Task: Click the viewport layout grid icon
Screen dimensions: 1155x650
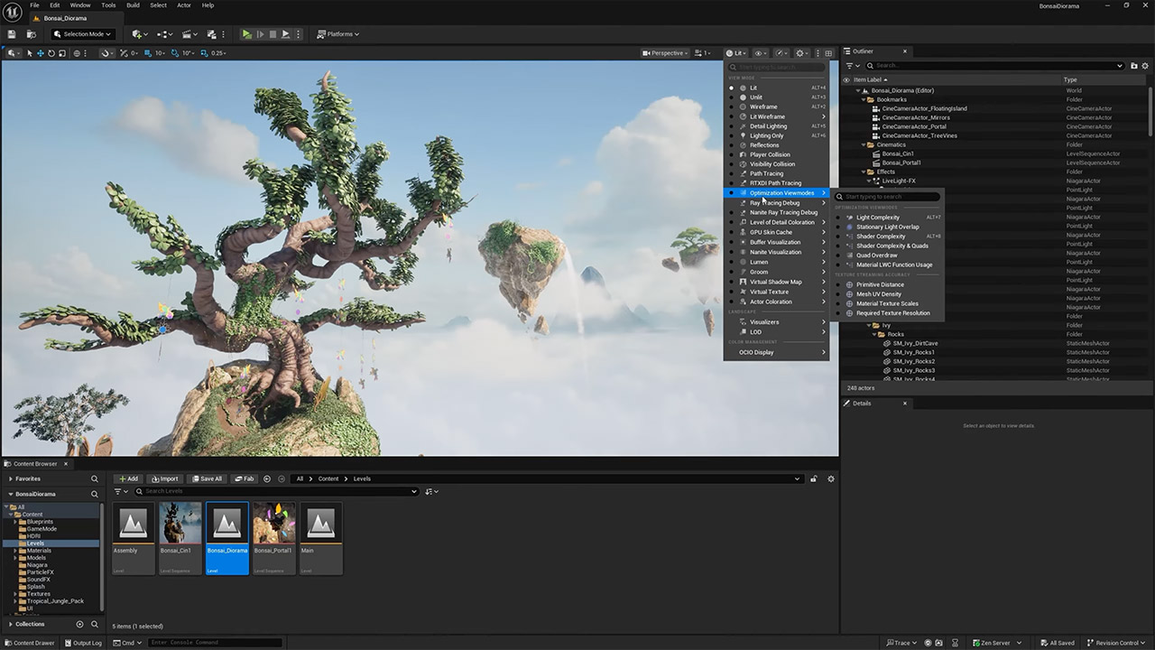Action: pyautogui.click(x=828, y=53)
